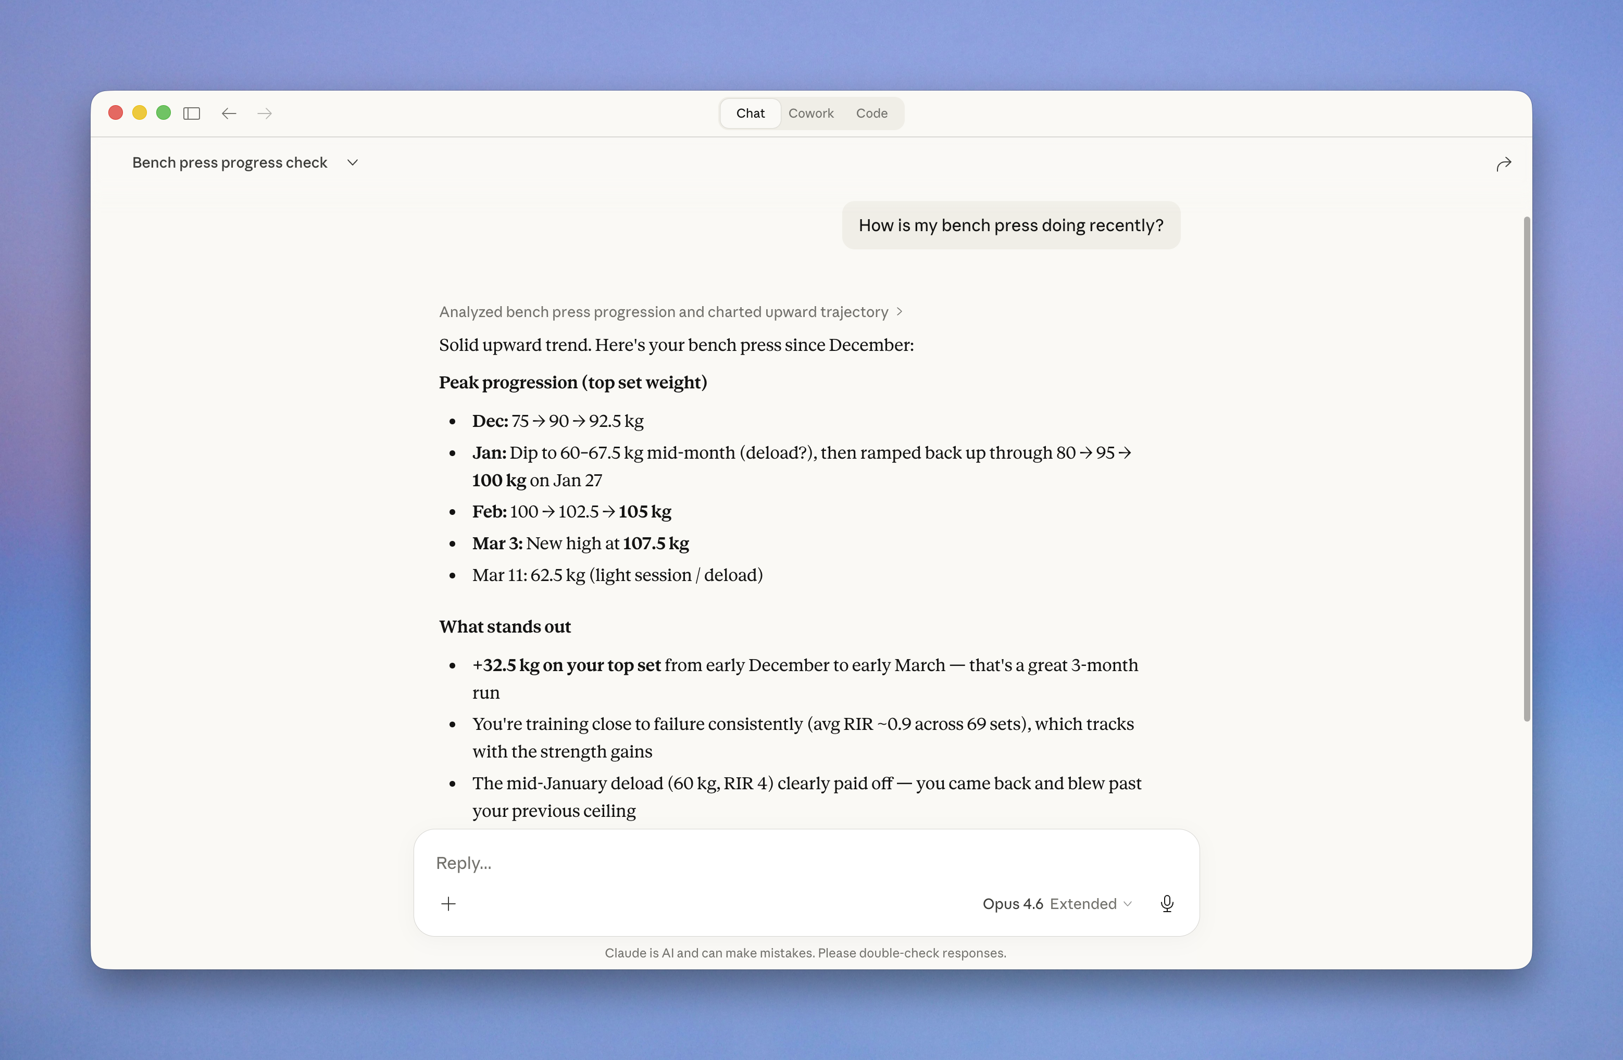Start voice input with microphone icon
The height and width of the screenshot is (1060, 1623).
click(1167, 904)
